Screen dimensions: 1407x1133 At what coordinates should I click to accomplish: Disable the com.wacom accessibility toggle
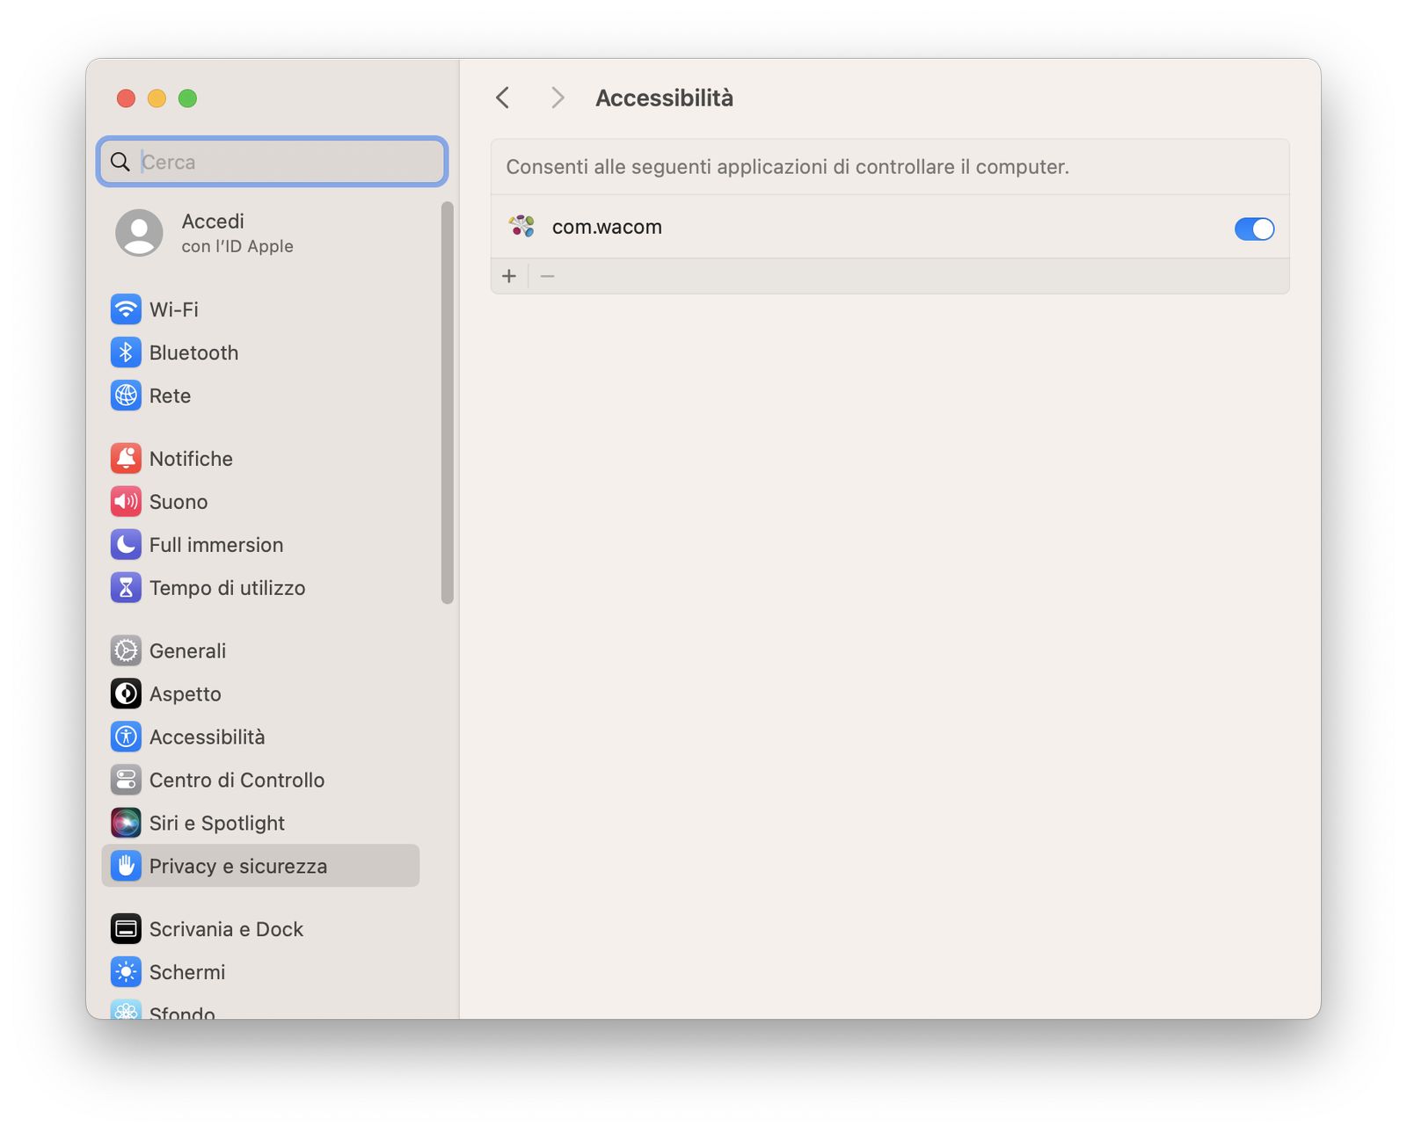[x=1254, y=229]
